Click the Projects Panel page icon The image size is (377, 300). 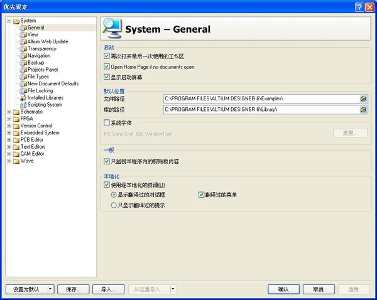point(23,70)
